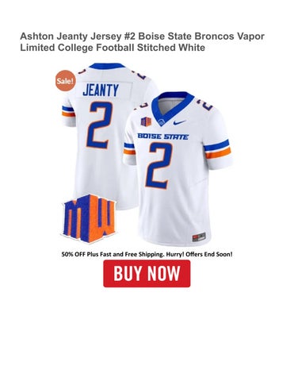Click the Limited College Football Stitched White subtitle
294x381 pixels.
113,48
